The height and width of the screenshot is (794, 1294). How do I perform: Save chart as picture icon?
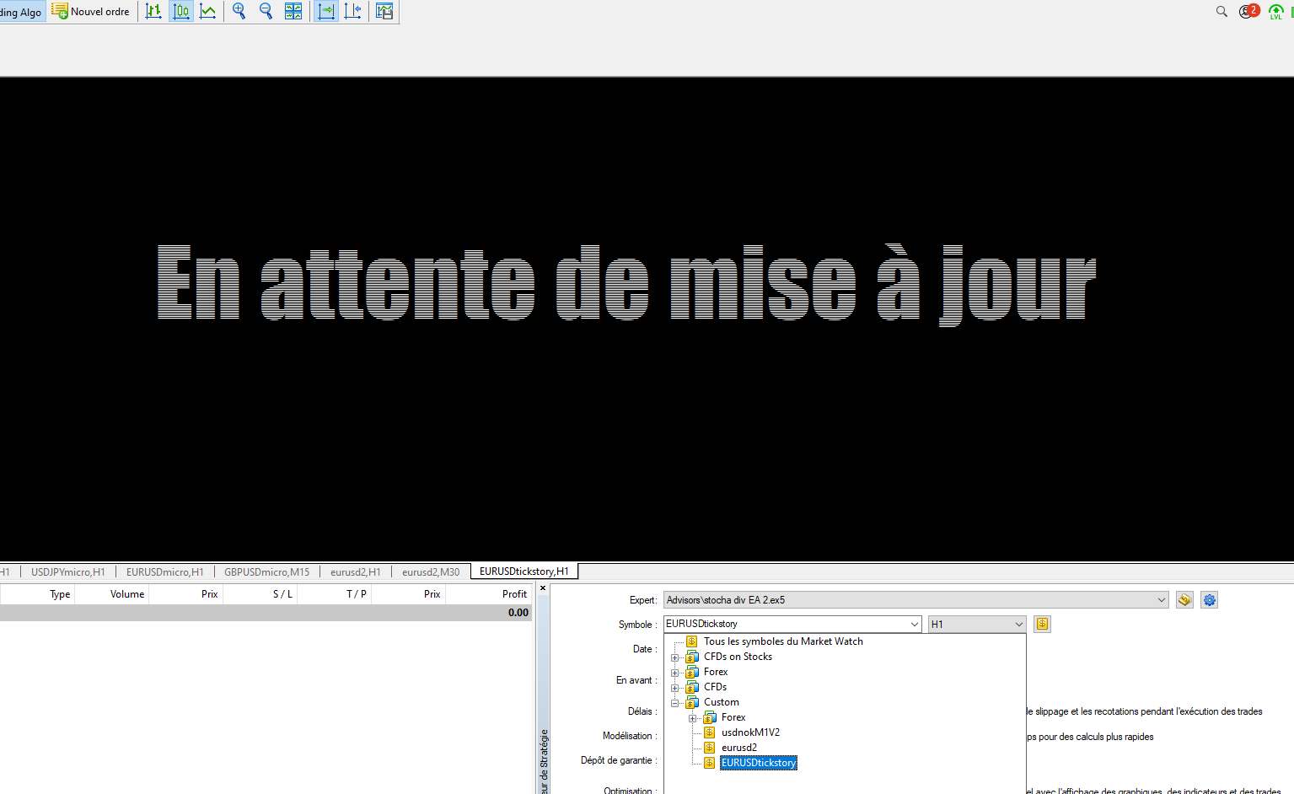(384, 12)
